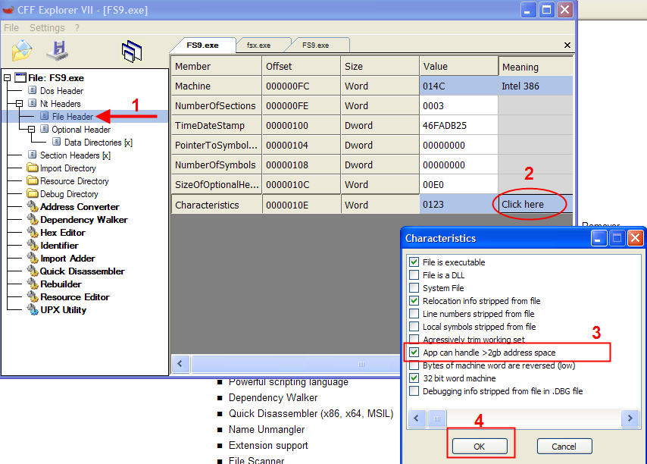The height and width of the screenshot is (464, 647).
Task: Open the Resource Editor tool
Action: 74,297
